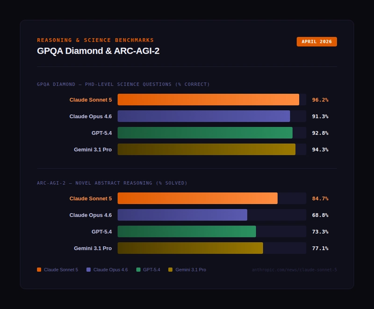Screen dimensions: 374x309
Task: Select the Claude Opus 4.6 GPQA Diamond bar
Action: pyautogui.click(x=203, y=116)
